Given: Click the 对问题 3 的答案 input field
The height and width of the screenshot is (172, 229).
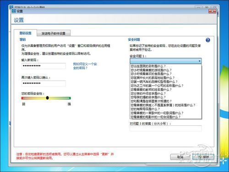Looking at the screenshot, I should [x=166, y=128].
